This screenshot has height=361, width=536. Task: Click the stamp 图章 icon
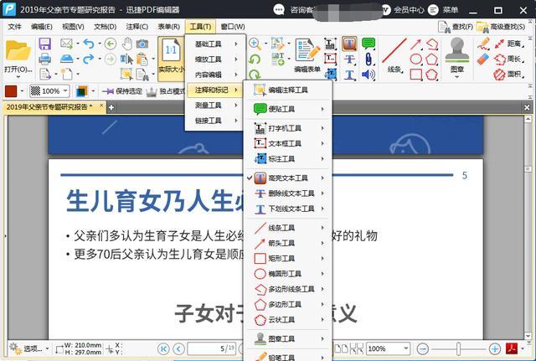pos(457,54)
